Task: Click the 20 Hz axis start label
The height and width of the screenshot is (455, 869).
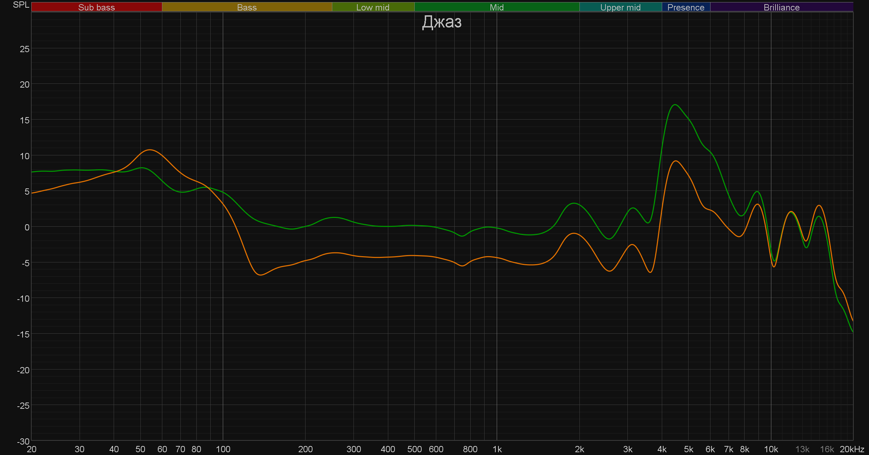Action: pyautogui.click(x=32, y=449)
